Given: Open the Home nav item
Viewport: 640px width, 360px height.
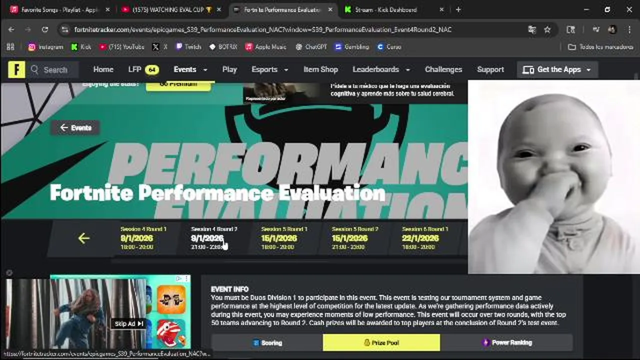Looking at the screenshot, I should coord(103,69).
